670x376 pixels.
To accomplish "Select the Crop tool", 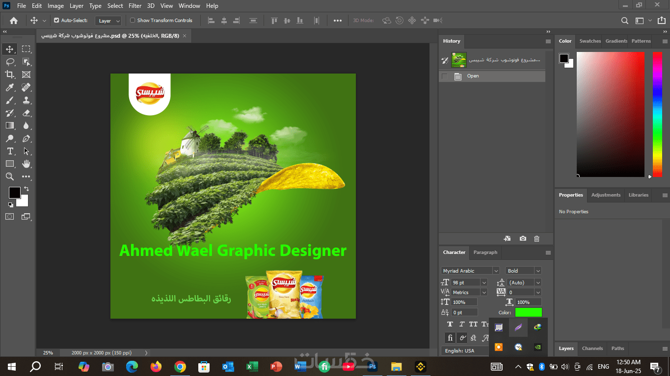I will click(x=9, y=75).
